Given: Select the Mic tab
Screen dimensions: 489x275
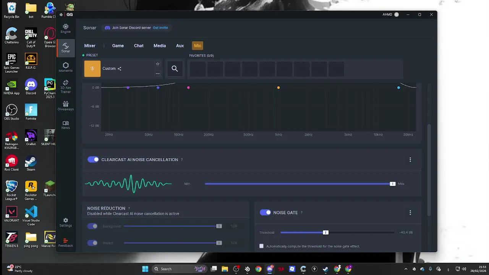Looking at the screenshot, I should point(198,45).
